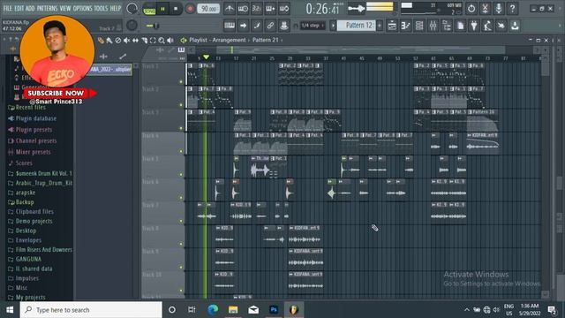Click the stamp icon in toolbar

(284, 26)
